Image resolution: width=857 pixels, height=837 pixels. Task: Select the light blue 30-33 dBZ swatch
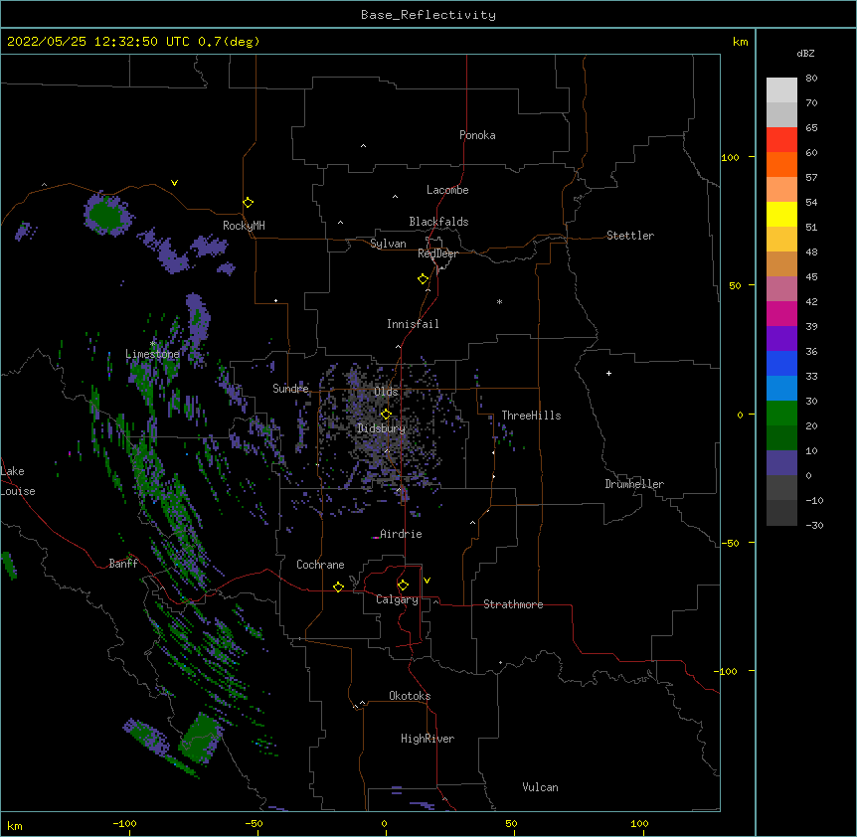pos(781,388)
